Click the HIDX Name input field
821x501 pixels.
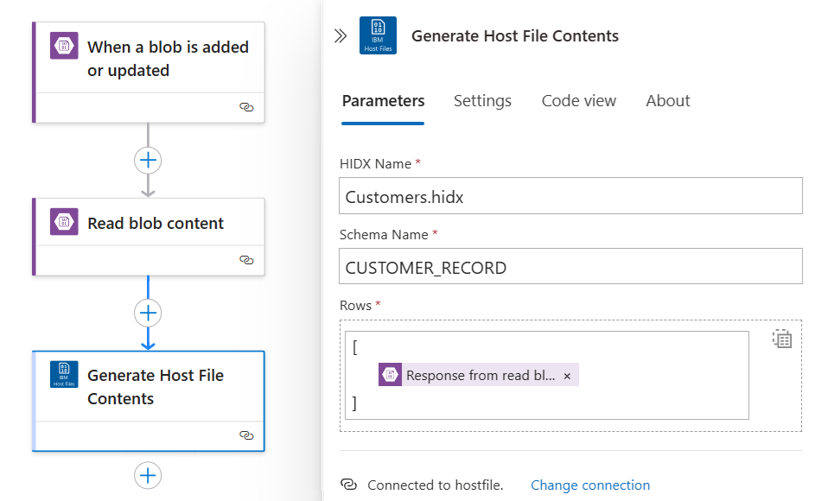(570, 197)
